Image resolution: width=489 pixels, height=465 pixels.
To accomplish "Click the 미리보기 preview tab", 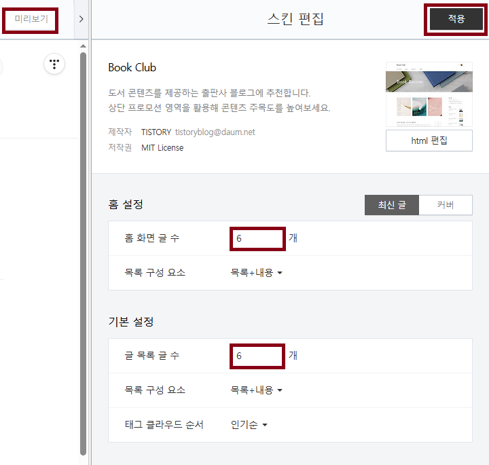I will point(31,19).
